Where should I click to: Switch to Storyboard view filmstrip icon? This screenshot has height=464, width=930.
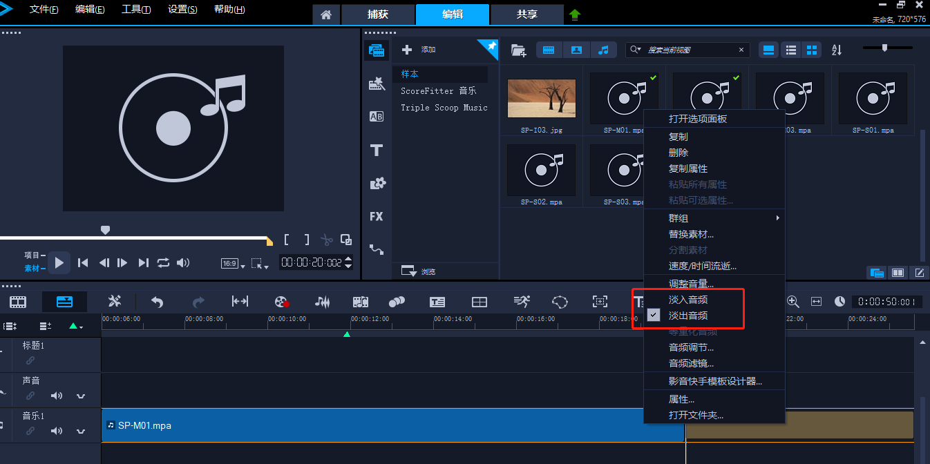point(18,302)
